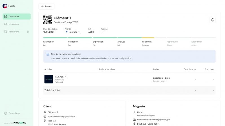Click the Paramètres gear icon
This screenshot has width=225, height=126.
tap(6, 113)
